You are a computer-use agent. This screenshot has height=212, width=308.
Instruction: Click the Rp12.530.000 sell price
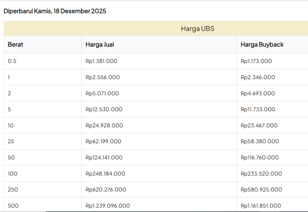click(104, 110)
